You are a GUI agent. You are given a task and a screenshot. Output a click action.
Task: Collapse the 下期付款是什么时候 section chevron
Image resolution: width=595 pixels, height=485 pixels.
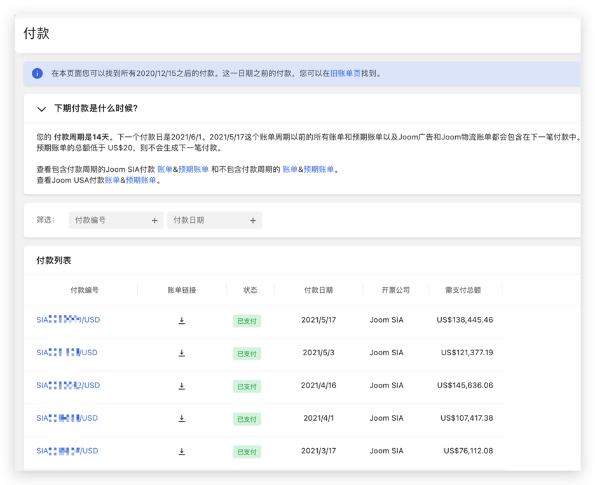[x=41, y=109]
